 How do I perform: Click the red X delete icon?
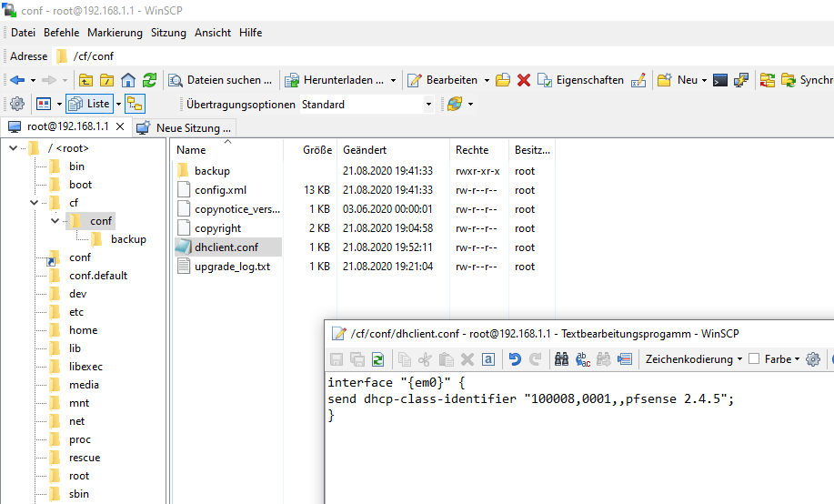pos(524,80)
